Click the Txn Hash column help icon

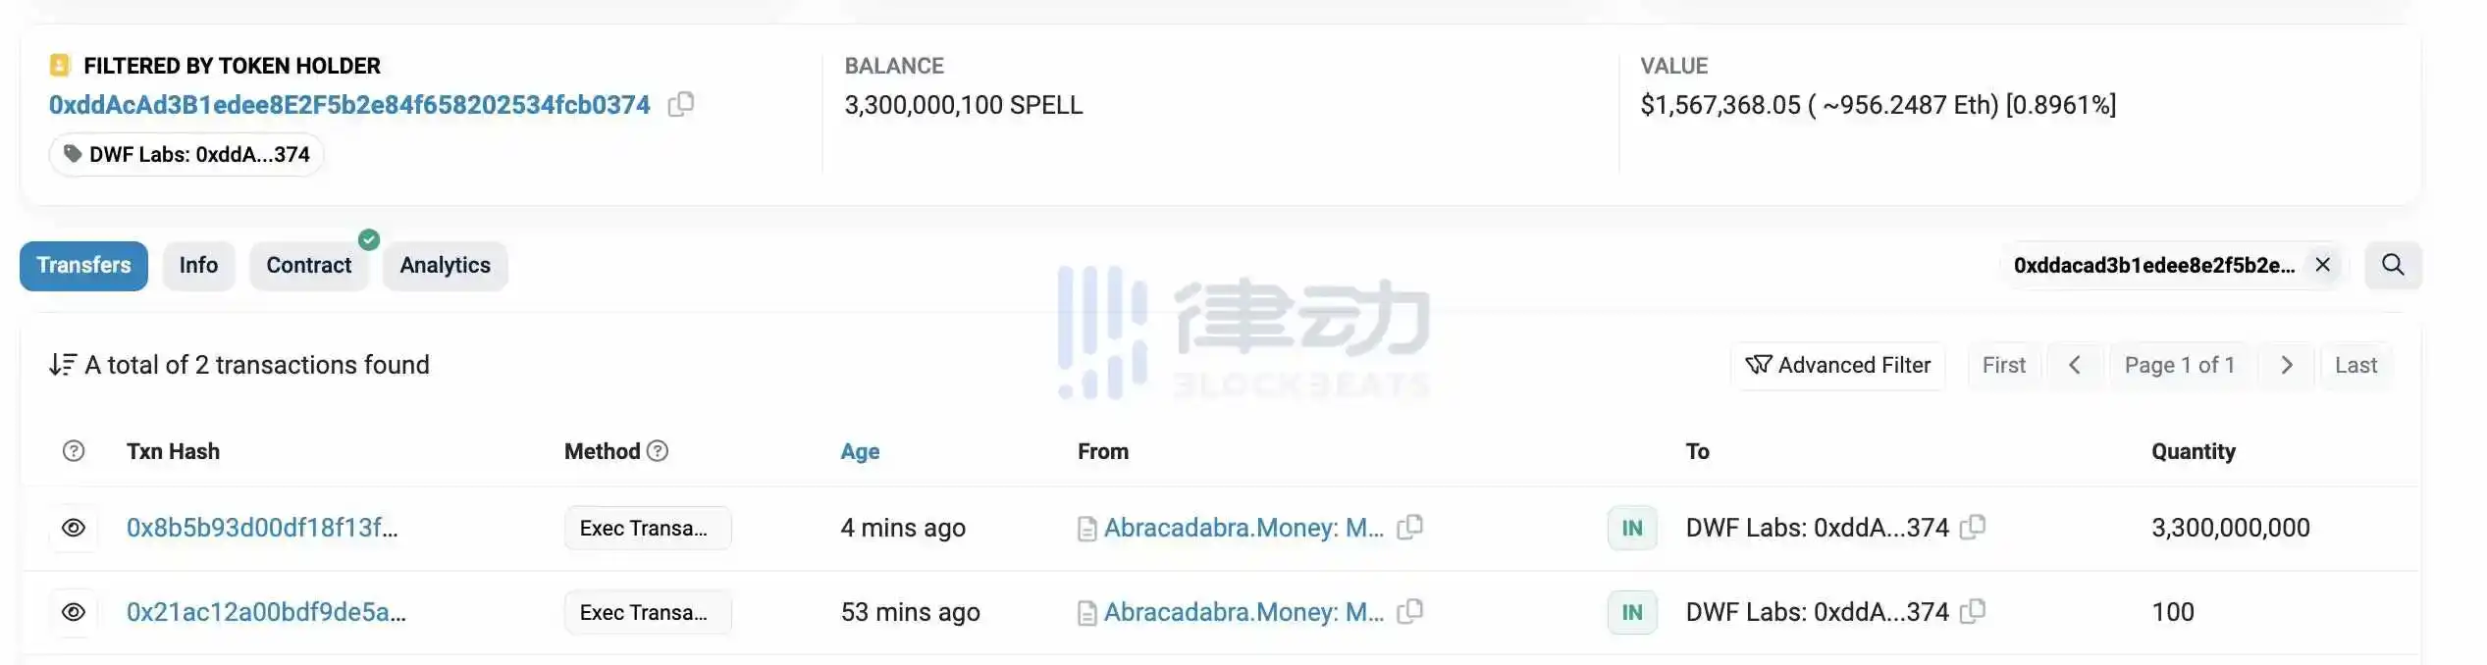click(x=74, y=451)
